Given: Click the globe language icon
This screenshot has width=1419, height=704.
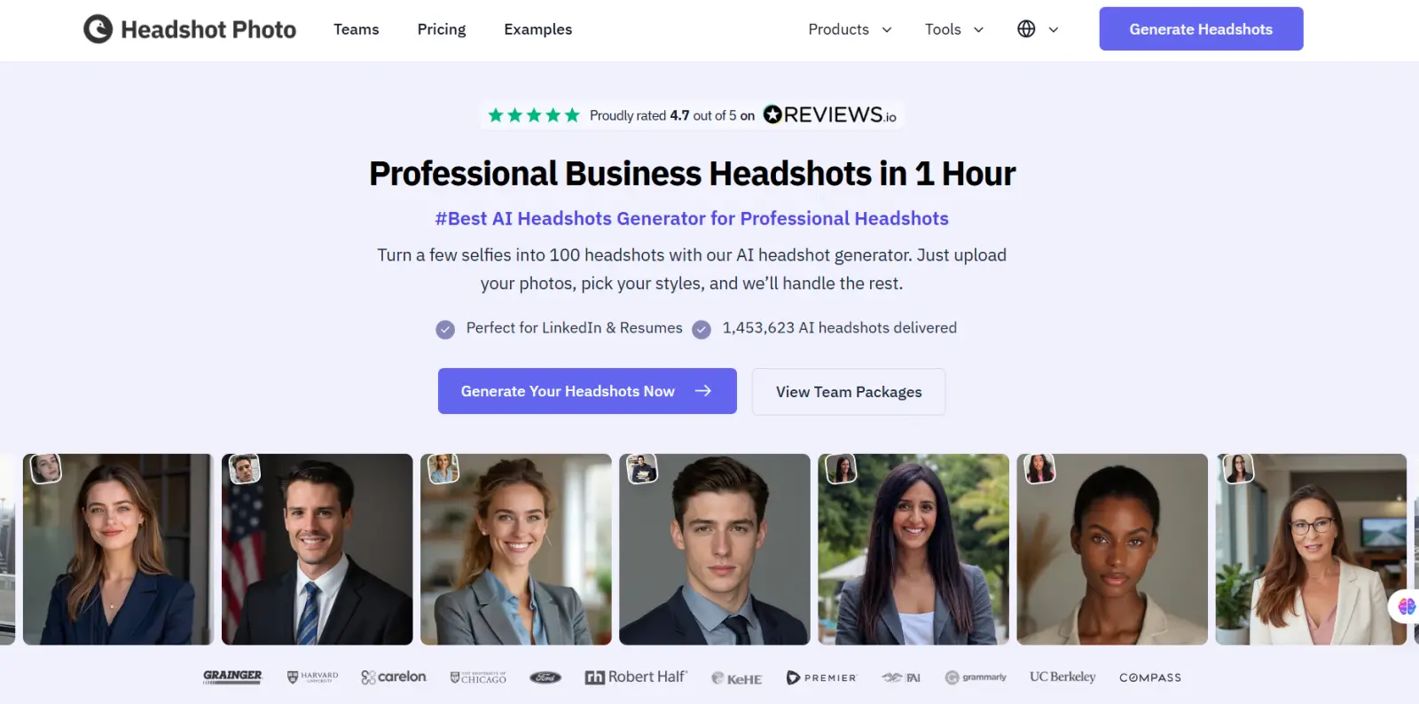Looking at the screenshot, I should (1026, 29).
